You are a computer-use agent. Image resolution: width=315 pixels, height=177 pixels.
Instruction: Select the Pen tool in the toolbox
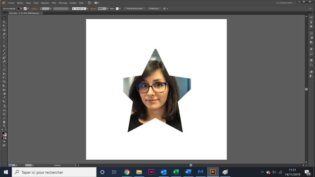click(x=4, y=34)
